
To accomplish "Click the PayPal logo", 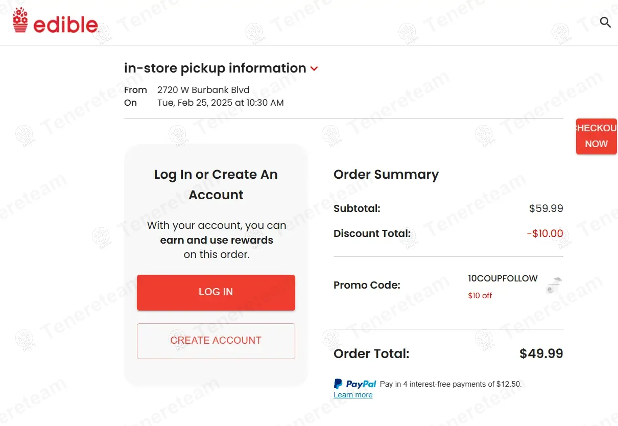I will [x=355, y=384].
